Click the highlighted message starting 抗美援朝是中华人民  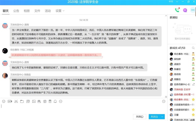tap(56, 55)
